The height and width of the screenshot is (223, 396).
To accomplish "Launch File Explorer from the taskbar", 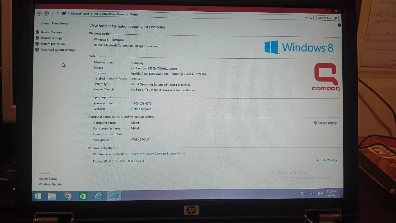I will [52, 196].
